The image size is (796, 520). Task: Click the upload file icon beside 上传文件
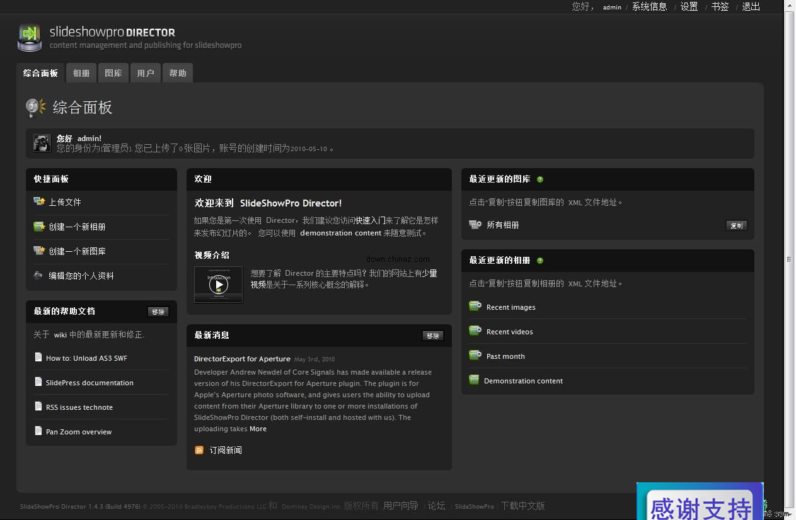[x=39, y=201]
